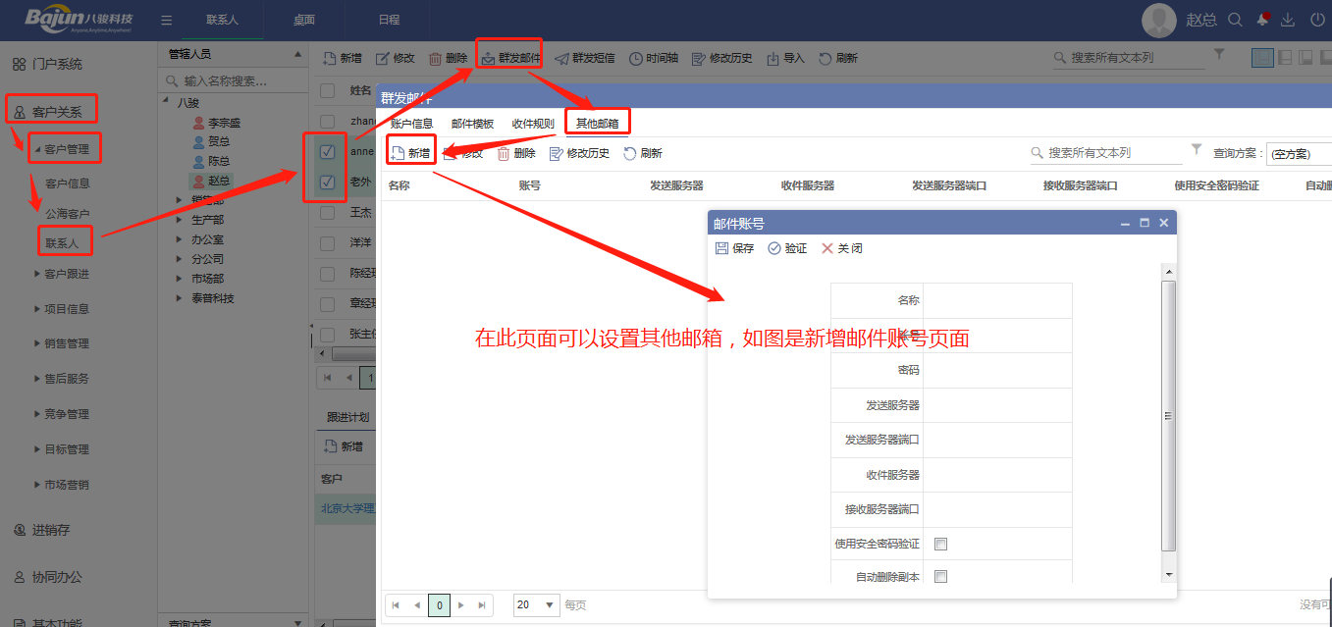Open the notification bell in header
Screen dimensions: 1332x627
pos(1262,20)
